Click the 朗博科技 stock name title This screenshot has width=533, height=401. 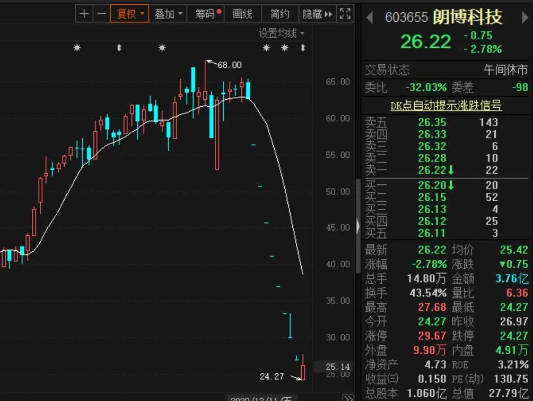[x=467, y=16]
